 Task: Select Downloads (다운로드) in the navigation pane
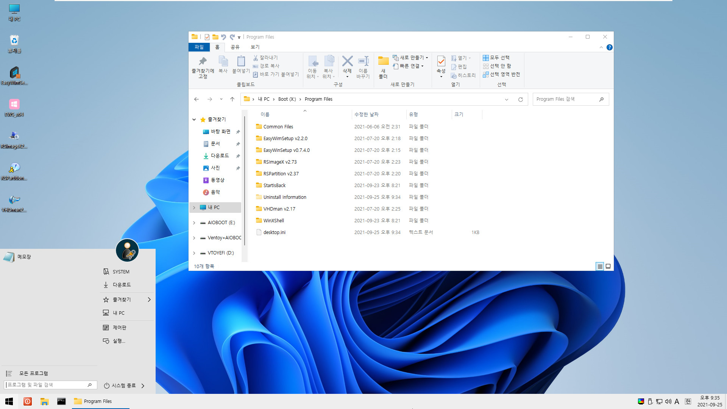click(x=220, y=156)
